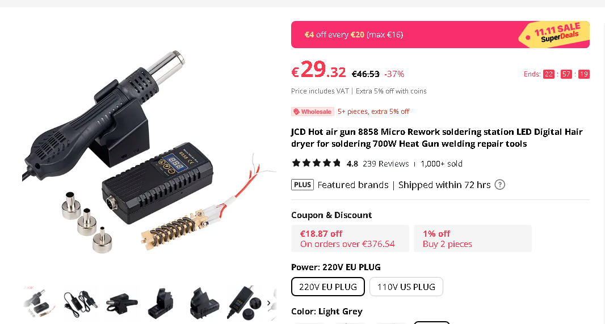Select first thumbnail showing full heat gun kit

tap(39, 303)
